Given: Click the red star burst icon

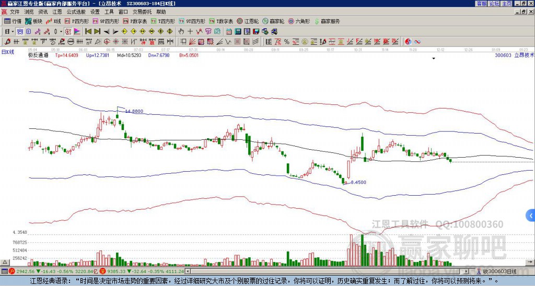Looking at the screenshot, I should pos(115,42).
